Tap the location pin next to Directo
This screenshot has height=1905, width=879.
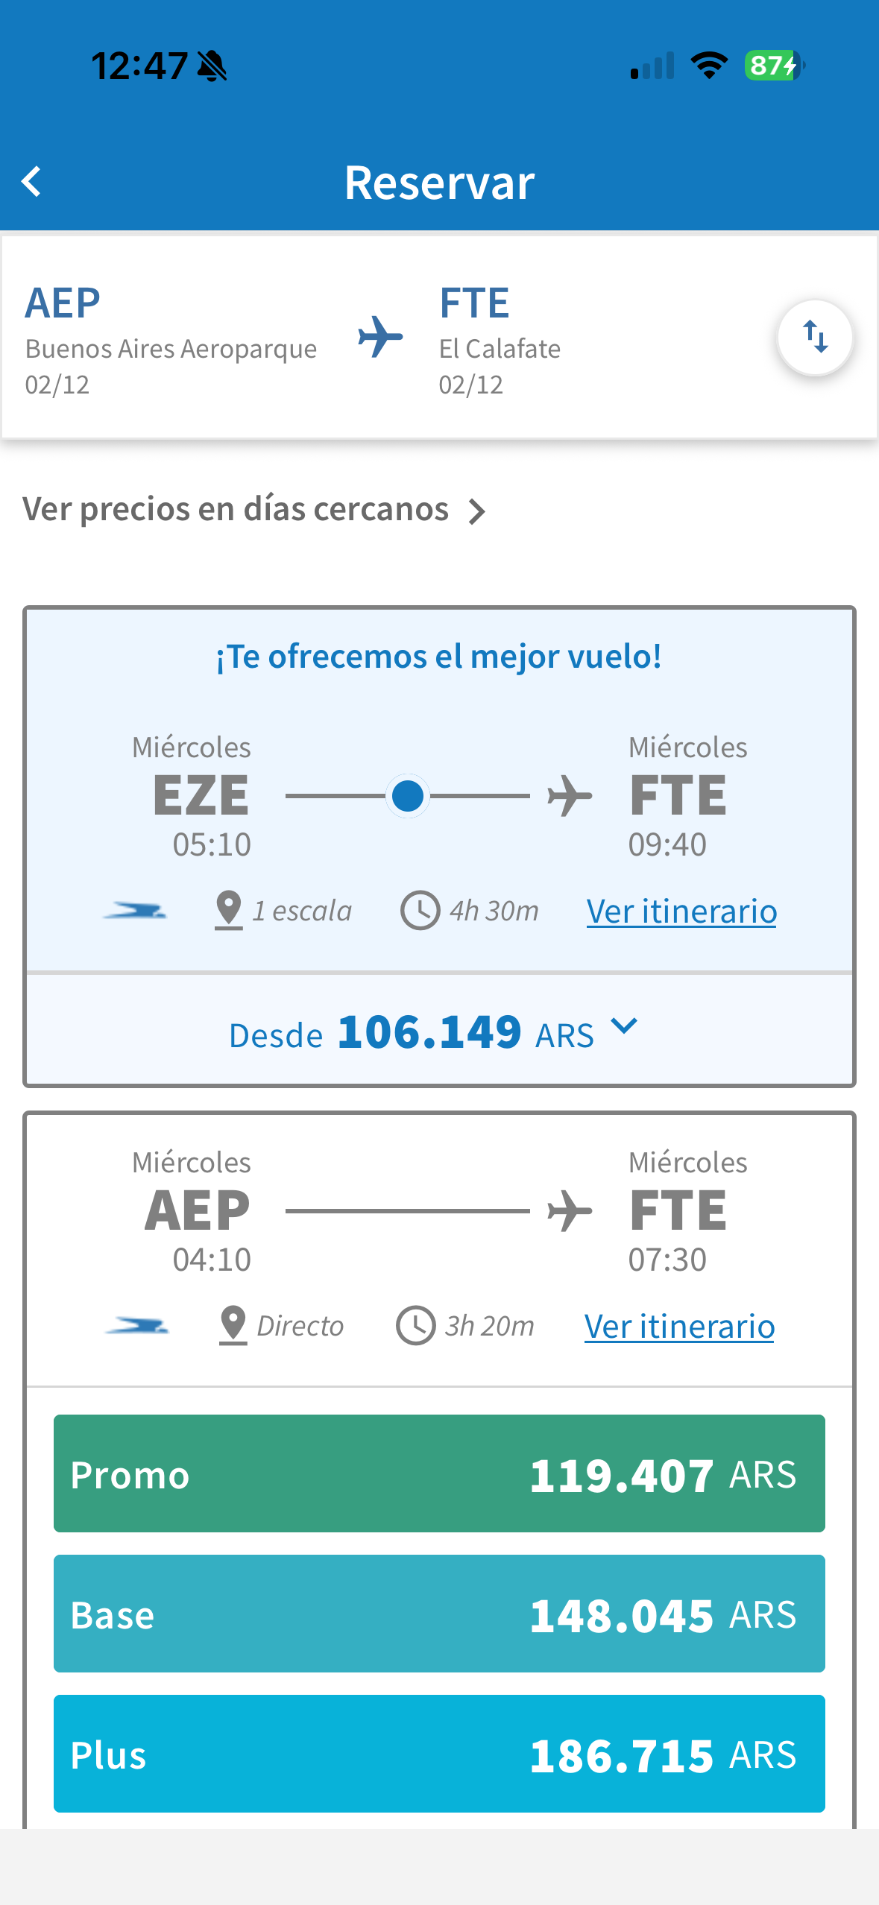coord(233,1325)
